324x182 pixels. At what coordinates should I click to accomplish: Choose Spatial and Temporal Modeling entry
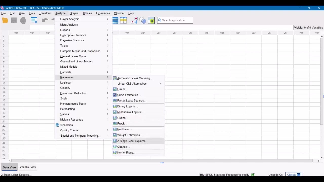click(84, 136)
